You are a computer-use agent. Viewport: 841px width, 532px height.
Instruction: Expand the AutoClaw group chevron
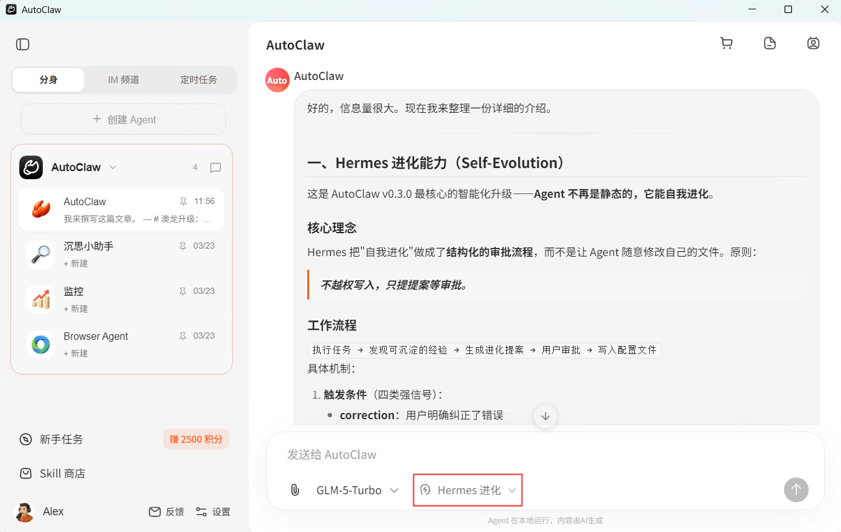coord(113,167)
